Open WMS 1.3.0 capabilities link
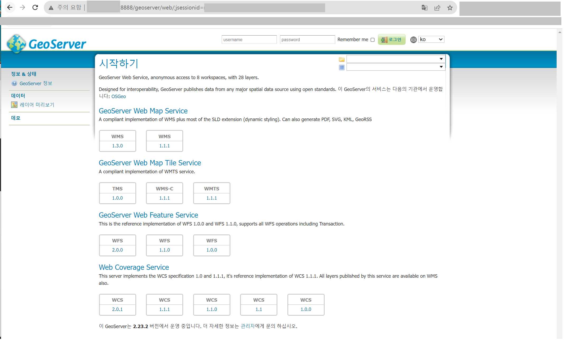 pyautogui.click(x=117, y=146)
